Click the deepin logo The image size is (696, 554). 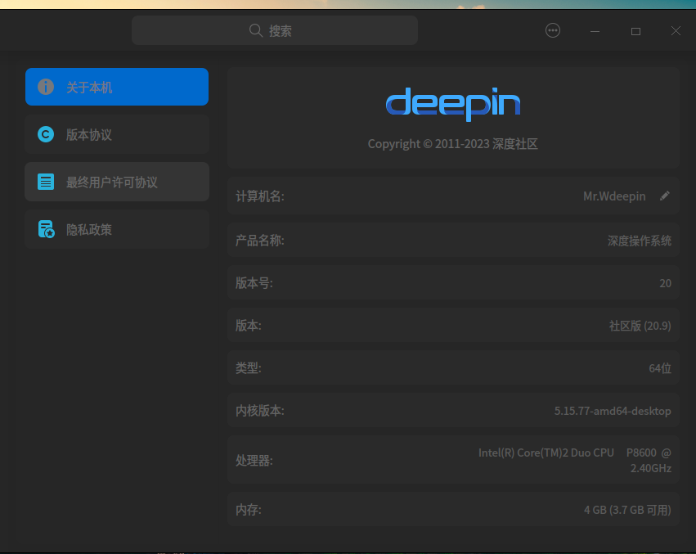pyautogui.click(x=453, y=104)
